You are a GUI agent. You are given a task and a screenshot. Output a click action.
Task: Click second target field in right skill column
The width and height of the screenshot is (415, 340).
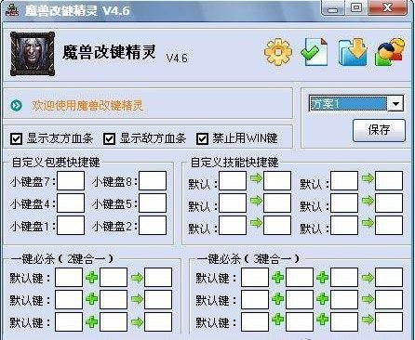(x=389, y=203)
